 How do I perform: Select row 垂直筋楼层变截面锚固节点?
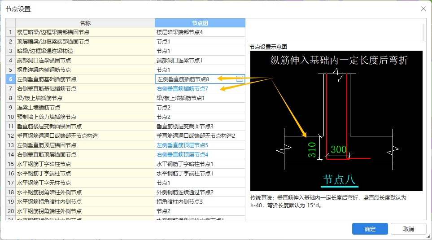pyautogui.click(x=85, y=126)
